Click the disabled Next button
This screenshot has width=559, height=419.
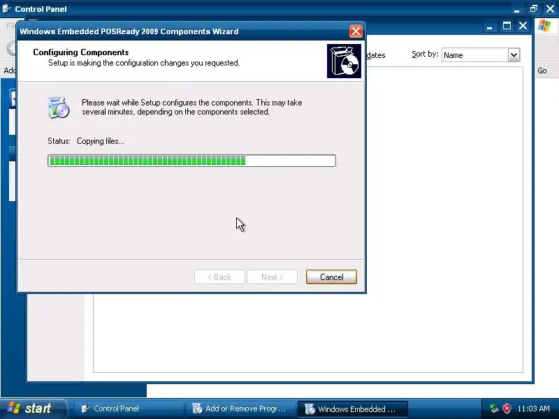(272, 277)
